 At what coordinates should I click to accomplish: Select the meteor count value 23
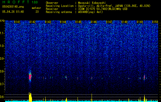coord(37,12)
